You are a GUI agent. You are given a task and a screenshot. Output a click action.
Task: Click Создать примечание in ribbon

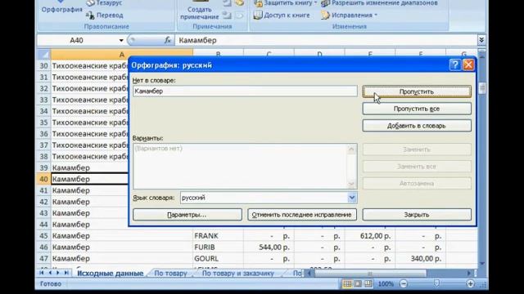click(x=199, y=10)
